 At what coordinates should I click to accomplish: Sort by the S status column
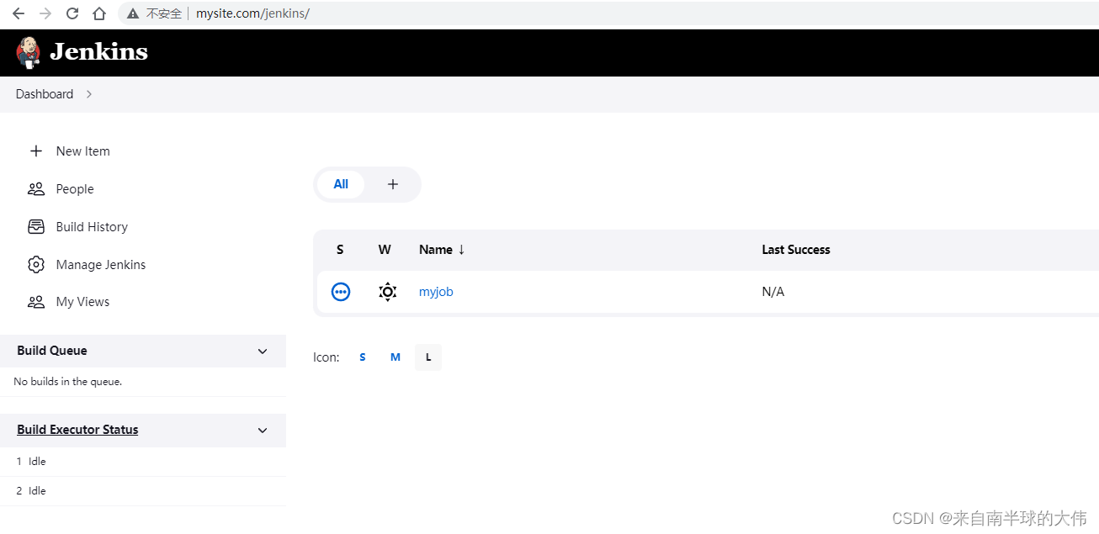point(340,250)
